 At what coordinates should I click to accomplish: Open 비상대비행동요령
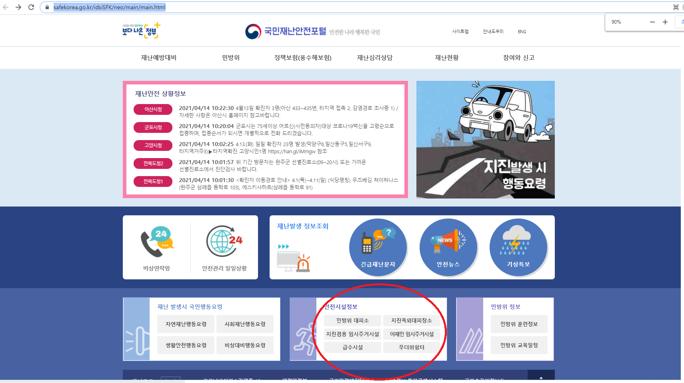pyautogui.click(x=245, y=345)
